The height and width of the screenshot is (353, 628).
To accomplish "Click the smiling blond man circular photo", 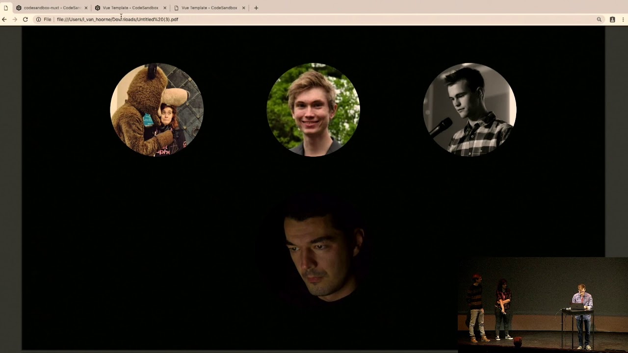I will pyautogui.click(x=313, y=109).
